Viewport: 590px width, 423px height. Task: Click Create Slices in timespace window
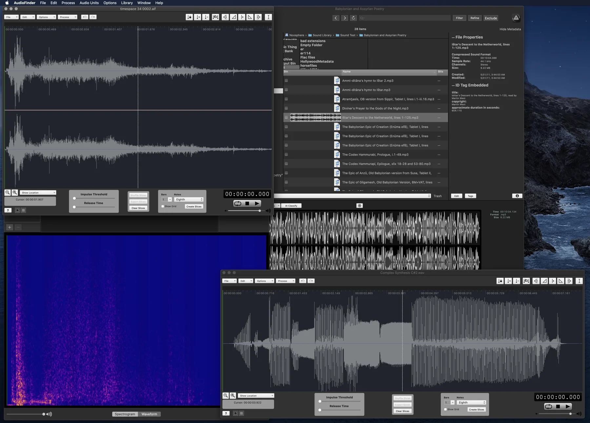coord(194,206)
